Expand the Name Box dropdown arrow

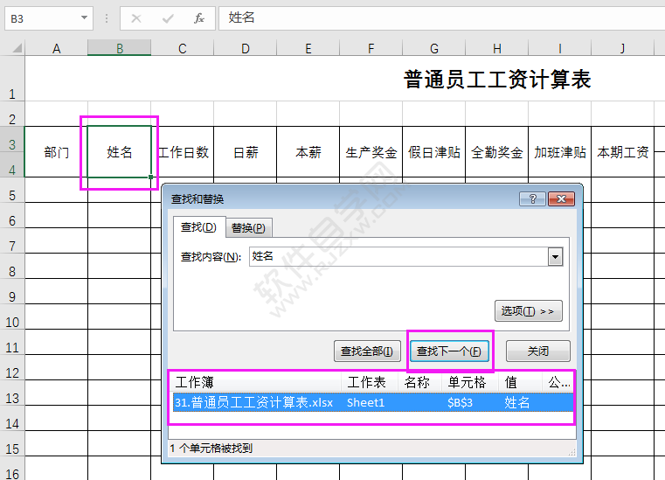(84, 18)
